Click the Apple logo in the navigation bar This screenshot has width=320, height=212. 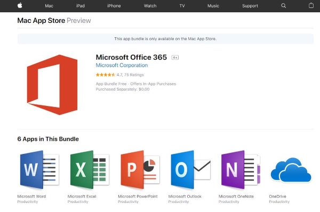(20, 5)
